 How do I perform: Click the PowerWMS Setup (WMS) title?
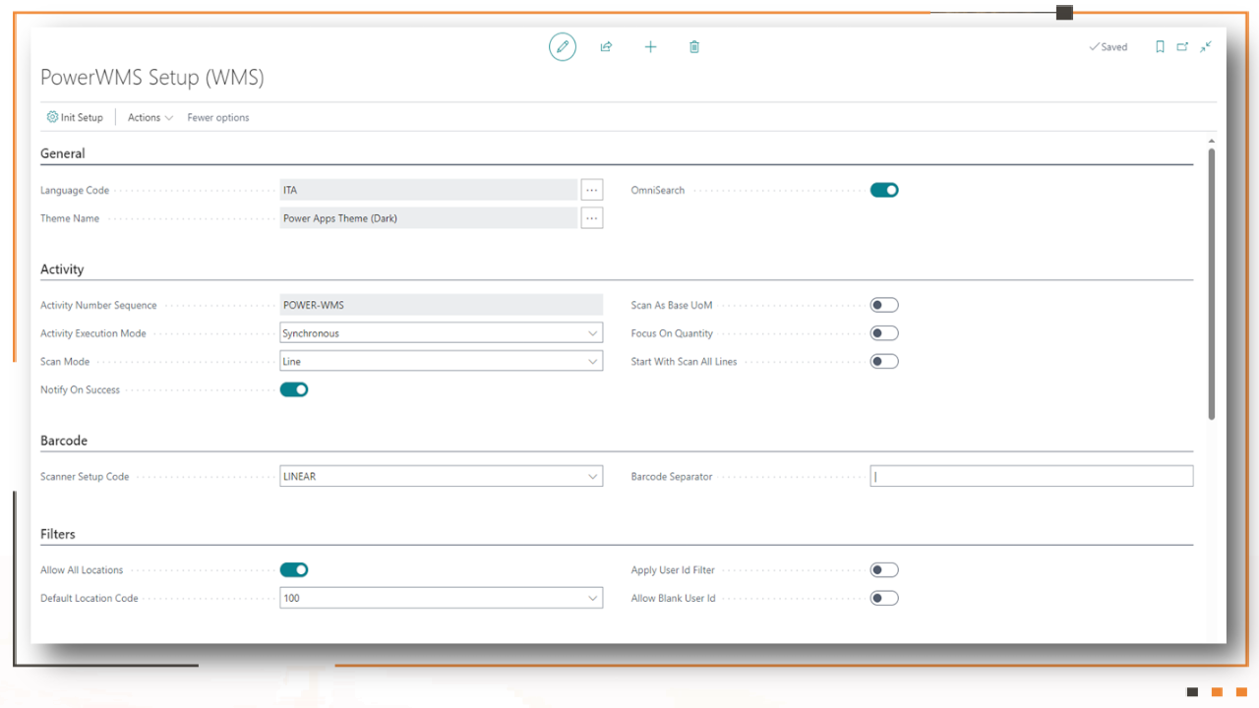(x=152, y=78)
